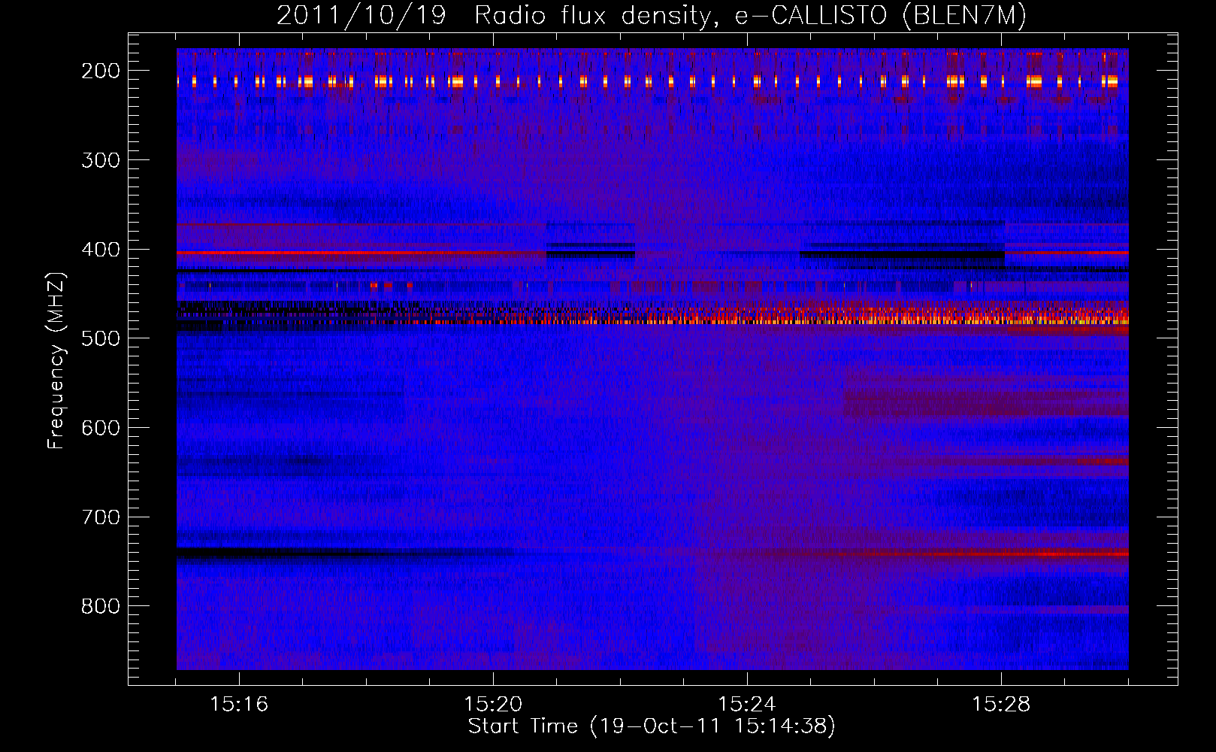The image size is (1216, 752).
Task: Click the 300 frequency tick label
Action: [101, 160]
